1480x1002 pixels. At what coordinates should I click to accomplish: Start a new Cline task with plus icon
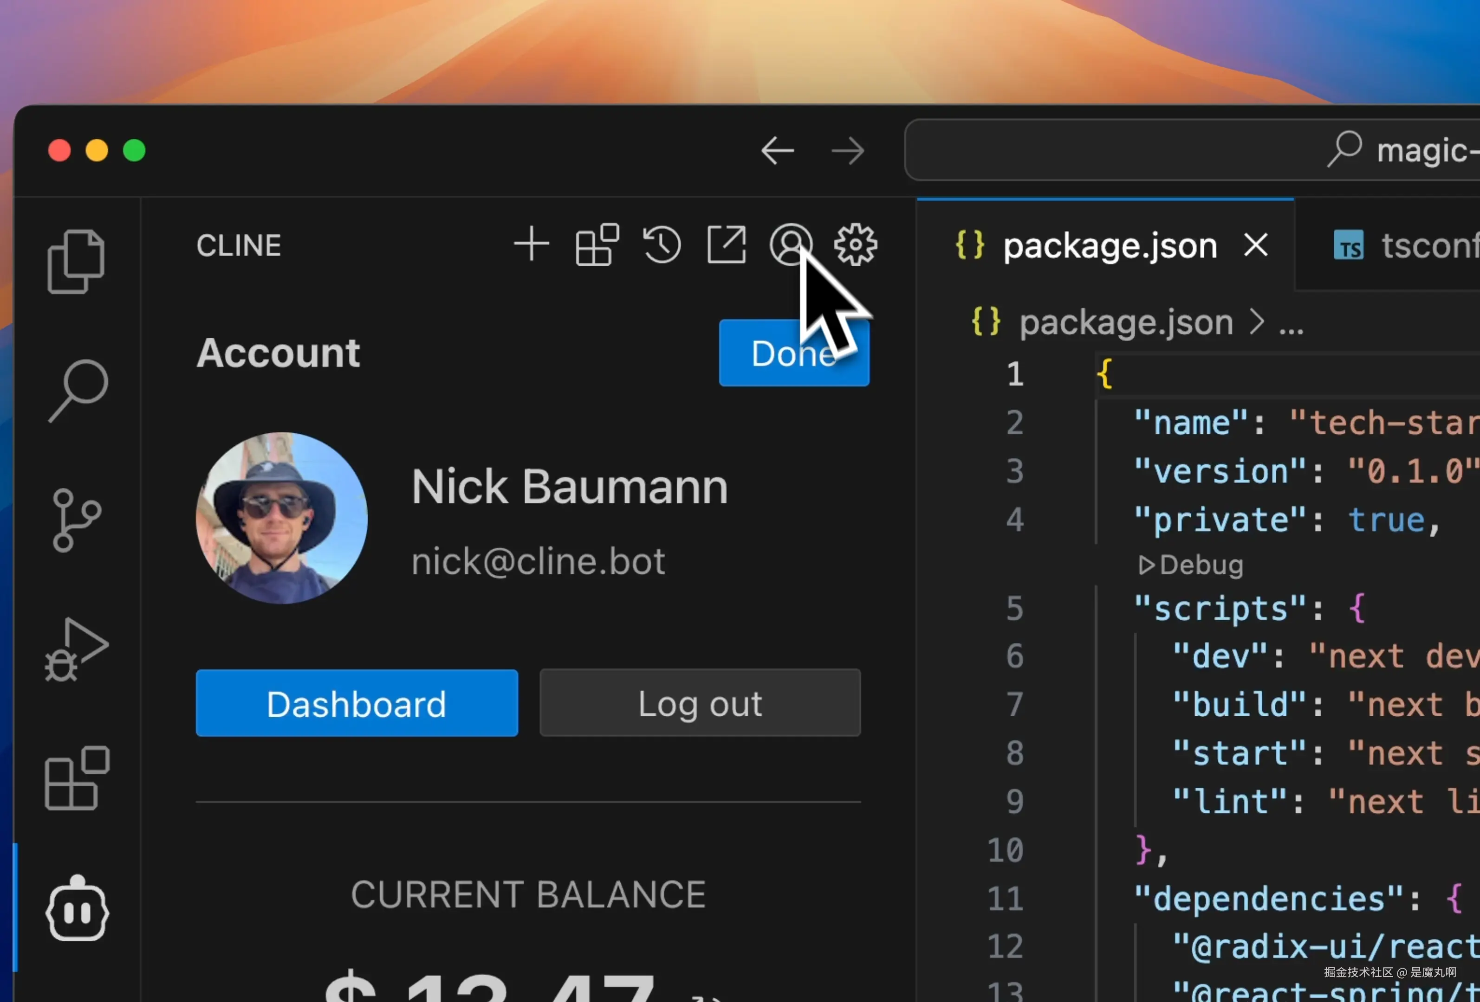click(531, 244)
